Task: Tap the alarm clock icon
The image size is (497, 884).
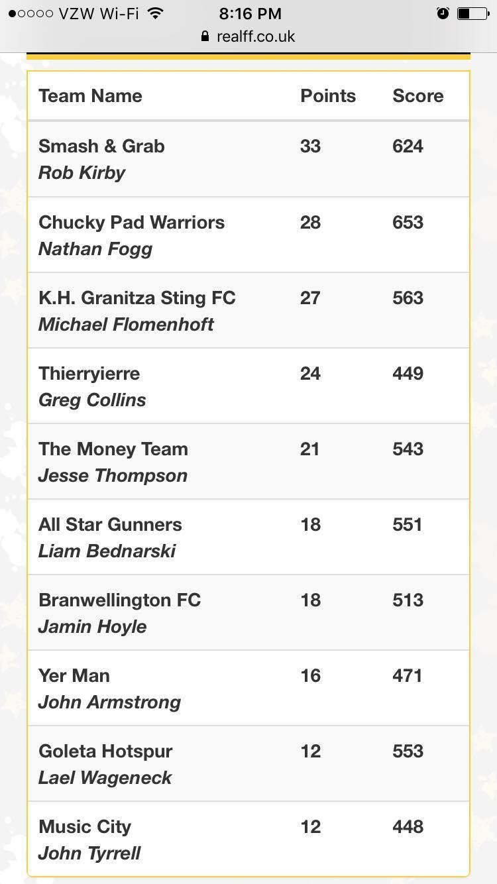Action: 443,13
